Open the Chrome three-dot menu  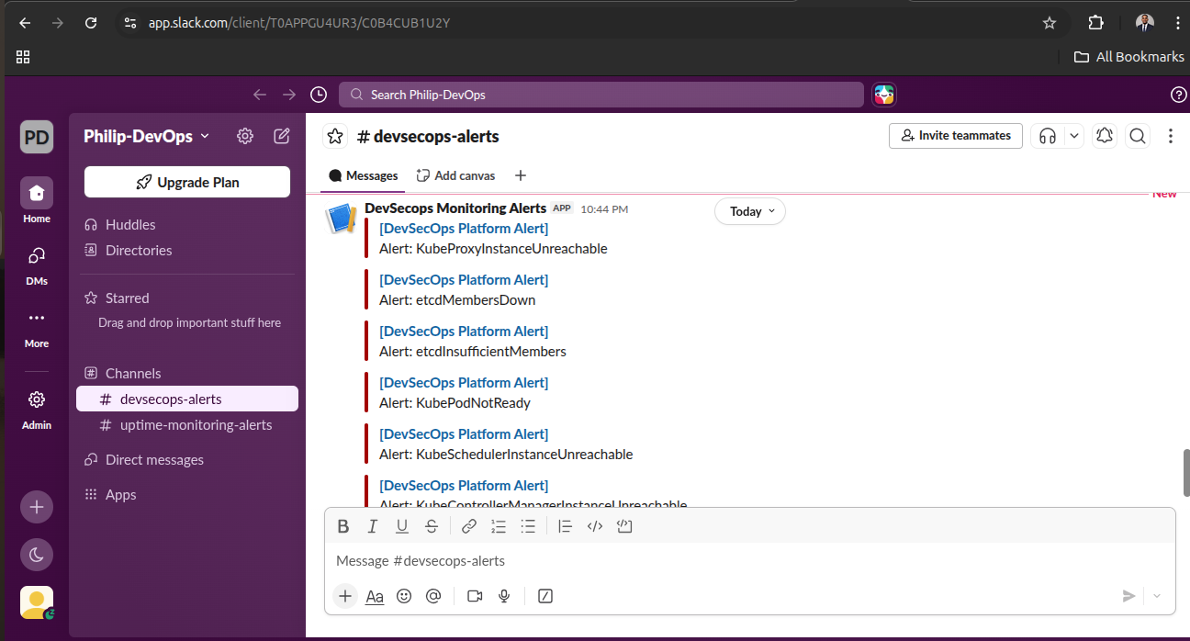point(1176,23)
